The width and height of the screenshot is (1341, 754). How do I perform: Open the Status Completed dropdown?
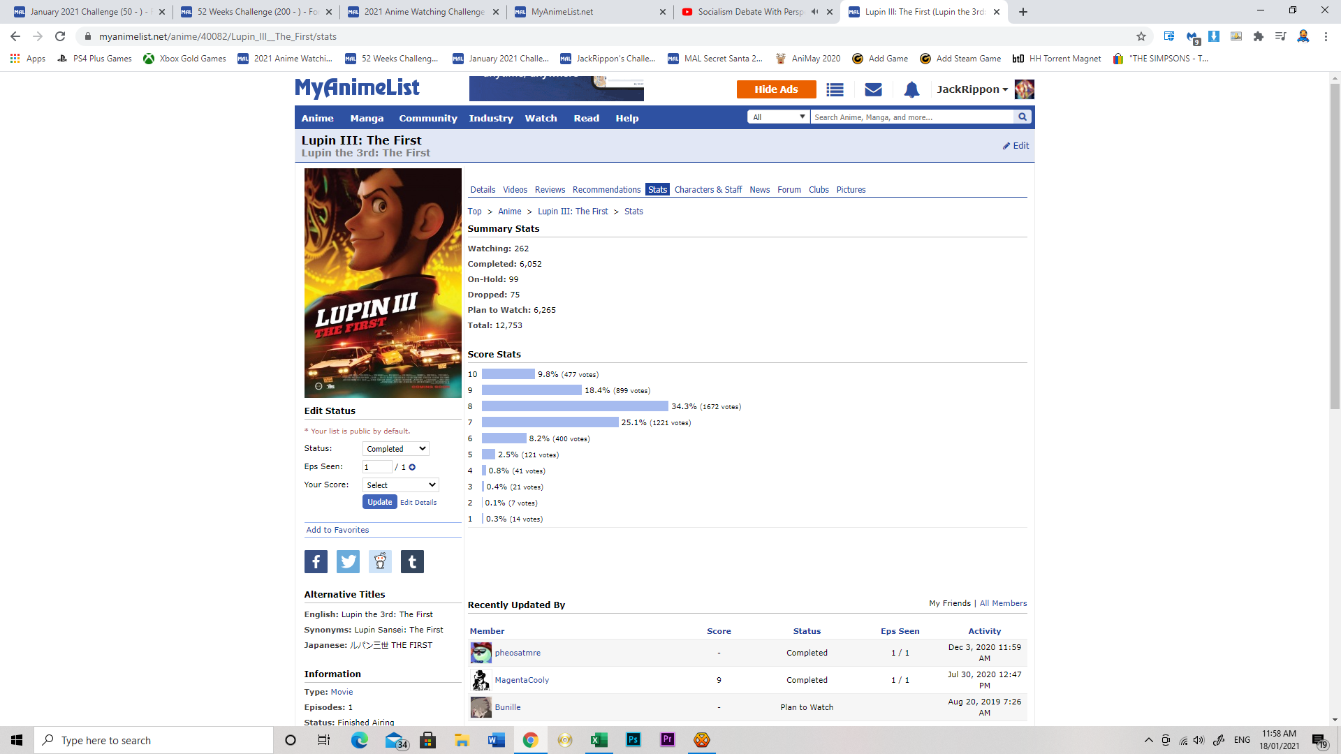click(395, 449)
